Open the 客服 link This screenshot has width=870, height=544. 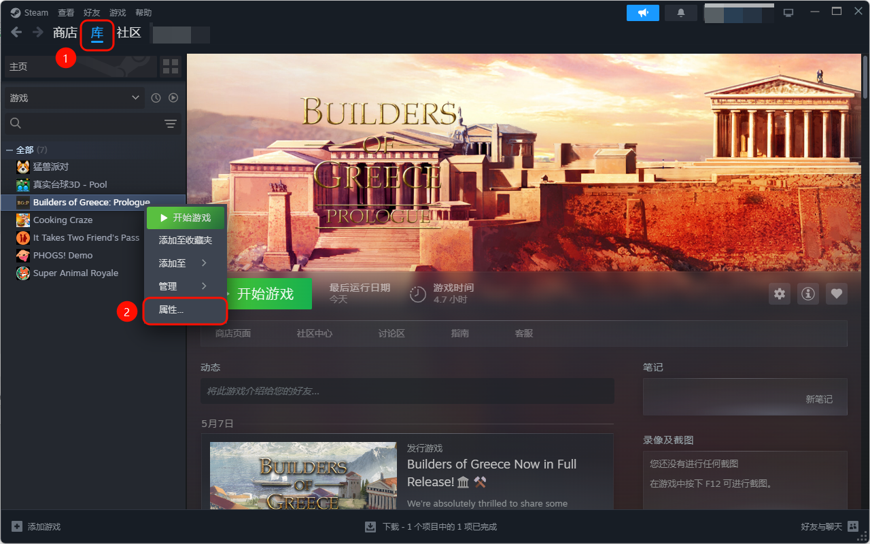point(524,333)
